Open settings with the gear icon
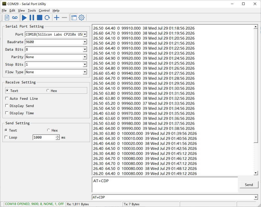 (81, 18)
